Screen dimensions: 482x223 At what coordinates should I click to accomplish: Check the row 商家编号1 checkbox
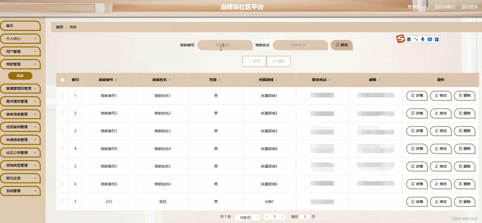(62, 96)
